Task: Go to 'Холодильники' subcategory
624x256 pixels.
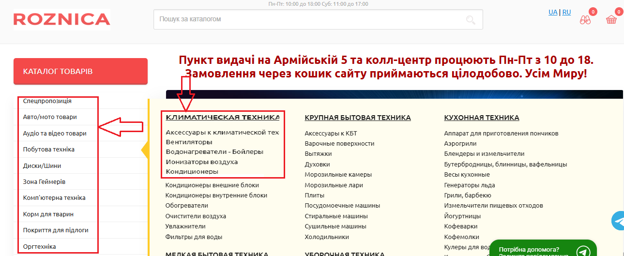Action: [327, 237]
